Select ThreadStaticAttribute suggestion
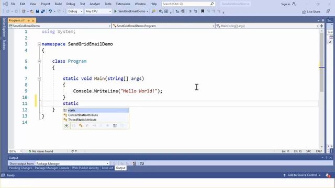The image size is (335, 188). click(96, 120)
